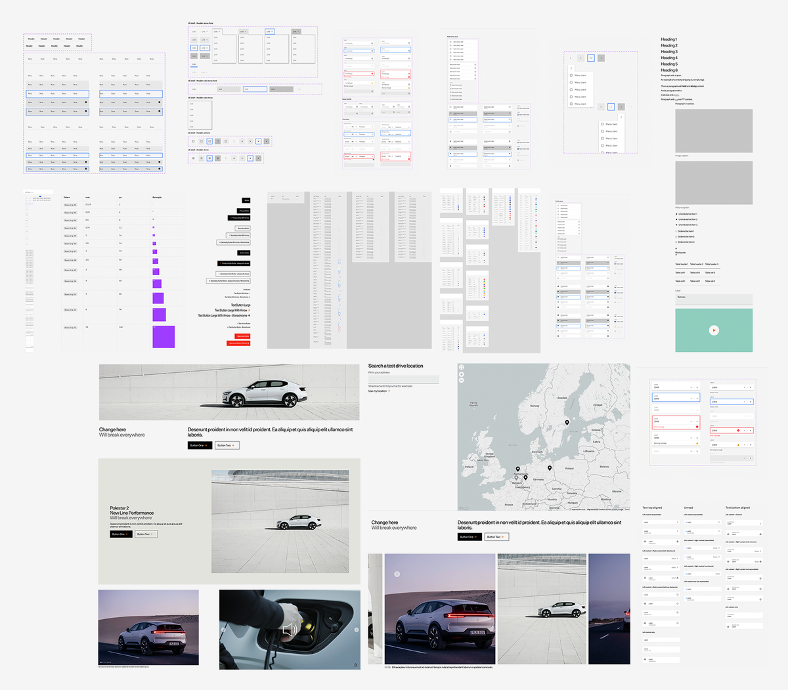Select the largest purple spacing example square
The height and width of the screenshot is (690, 788).
[x=164, y=337]
